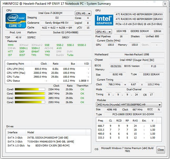
Task: Select the 666.7 frequency timing row
Action: 129,126
